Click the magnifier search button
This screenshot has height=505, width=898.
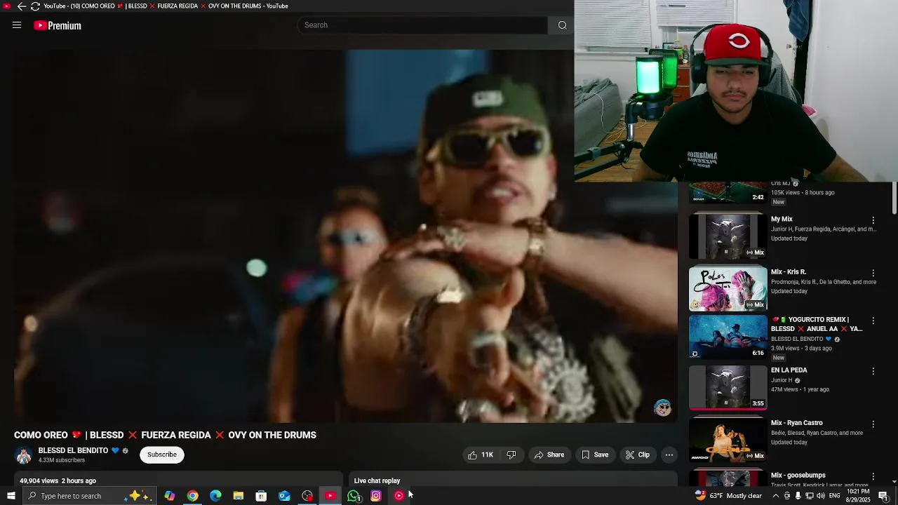pyautogui.click(x=562, y=25)
